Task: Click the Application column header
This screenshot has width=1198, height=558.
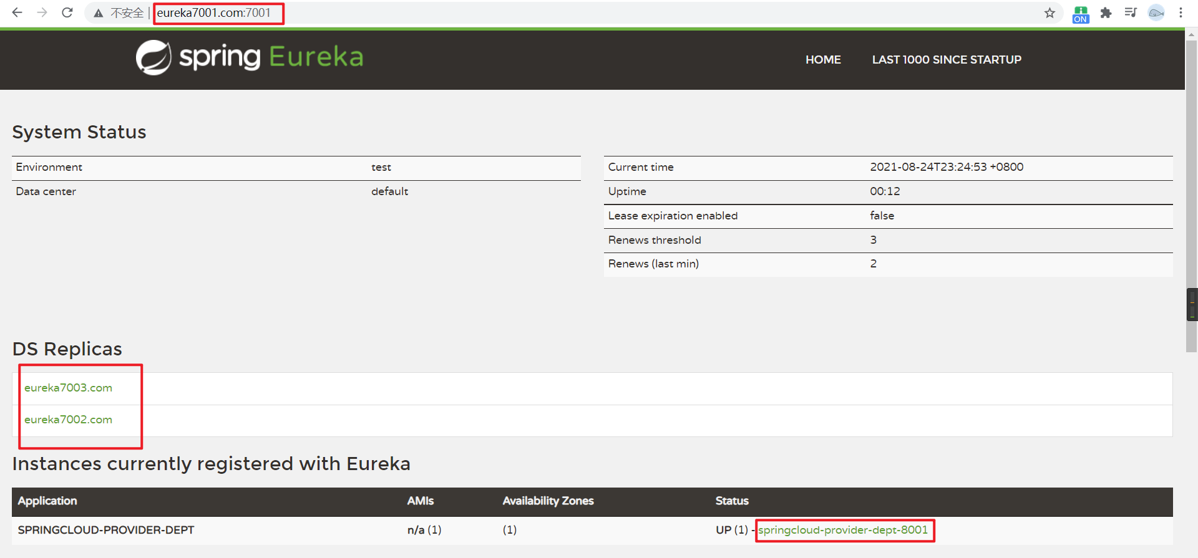Action: [47, 501]
